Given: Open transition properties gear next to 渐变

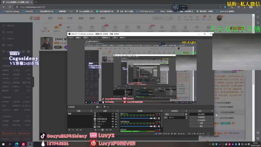Looking at the screenshot, I should click(x=186, y=114).
